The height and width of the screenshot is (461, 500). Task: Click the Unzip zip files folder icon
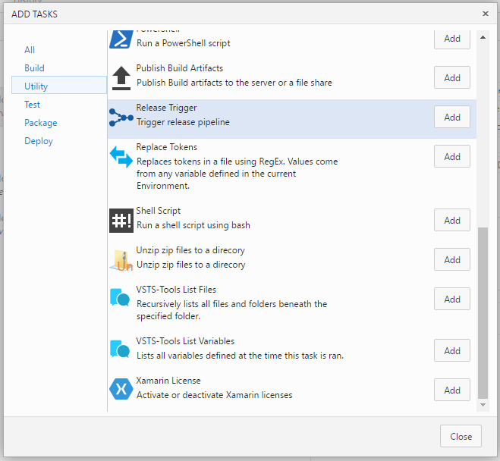[121, 260]
